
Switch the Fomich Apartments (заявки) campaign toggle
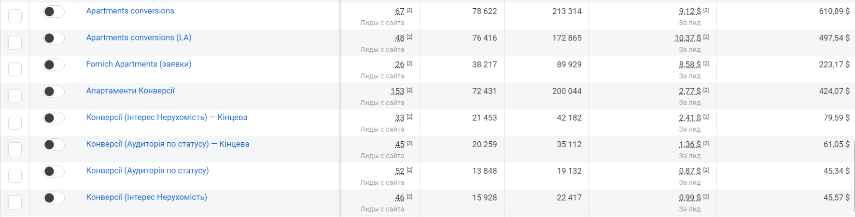[x=54, y=65]
